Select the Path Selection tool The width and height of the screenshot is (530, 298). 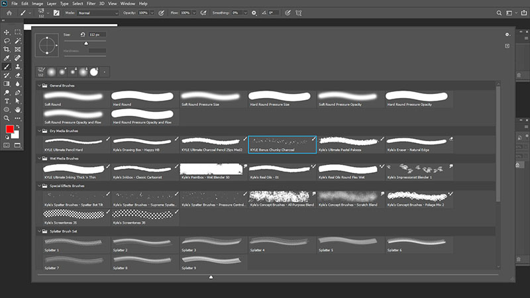click(x=18, y=101)
